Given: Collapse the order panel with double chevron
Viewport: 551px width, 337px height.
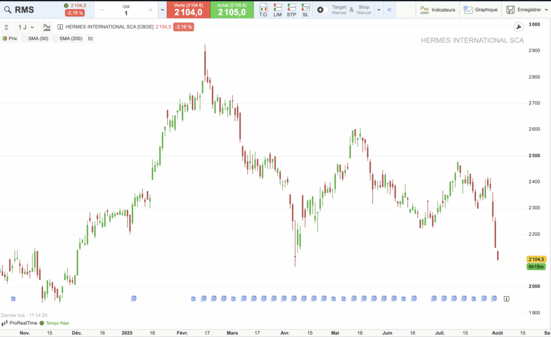Looking at the screenshot, I should coord(390,10).
